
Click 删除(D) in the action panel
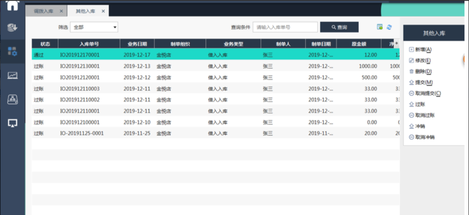click(x=423, y=72)
